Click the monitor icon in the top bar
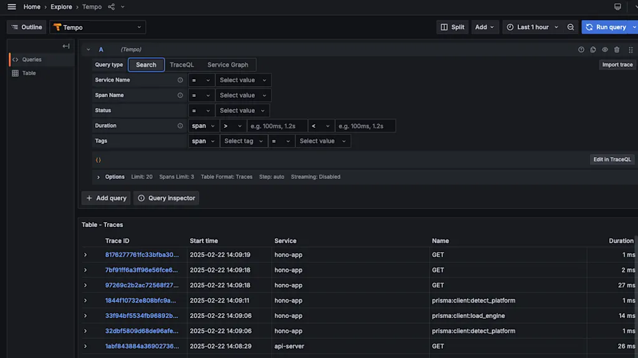Image resolution: width=638 pixels, height=358 pixels. (x=617, y=6)
